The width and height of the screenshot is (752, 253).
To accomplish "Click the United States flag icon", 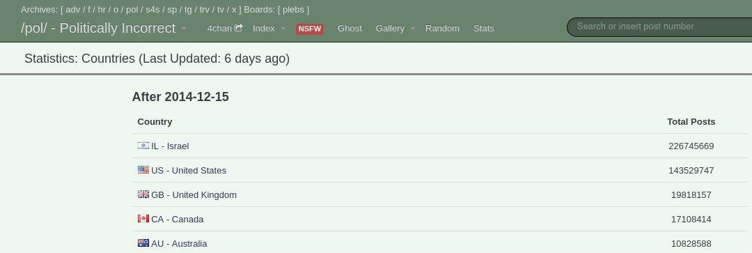I will tap(143, 170).
